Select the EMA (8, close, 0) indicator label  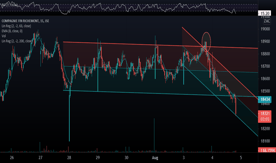coord(12,31)
